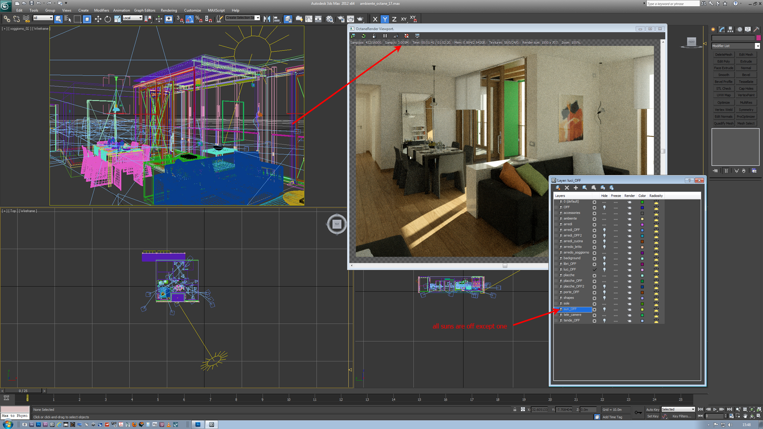Select the Move transform tool
Image resolution: width=763 pixels, height=429 pixels.
(98, 19)
